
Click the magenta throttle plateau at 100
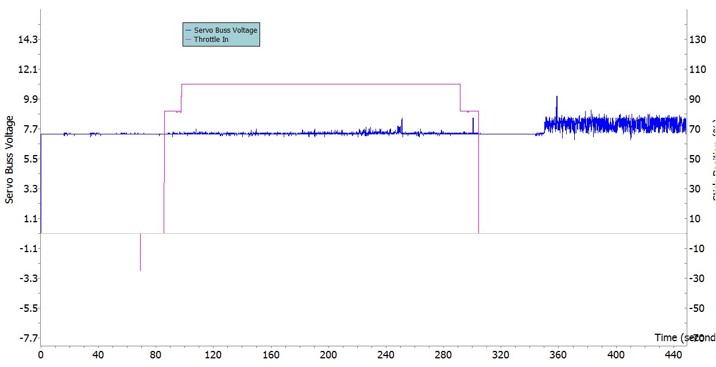tap(322, 84)
